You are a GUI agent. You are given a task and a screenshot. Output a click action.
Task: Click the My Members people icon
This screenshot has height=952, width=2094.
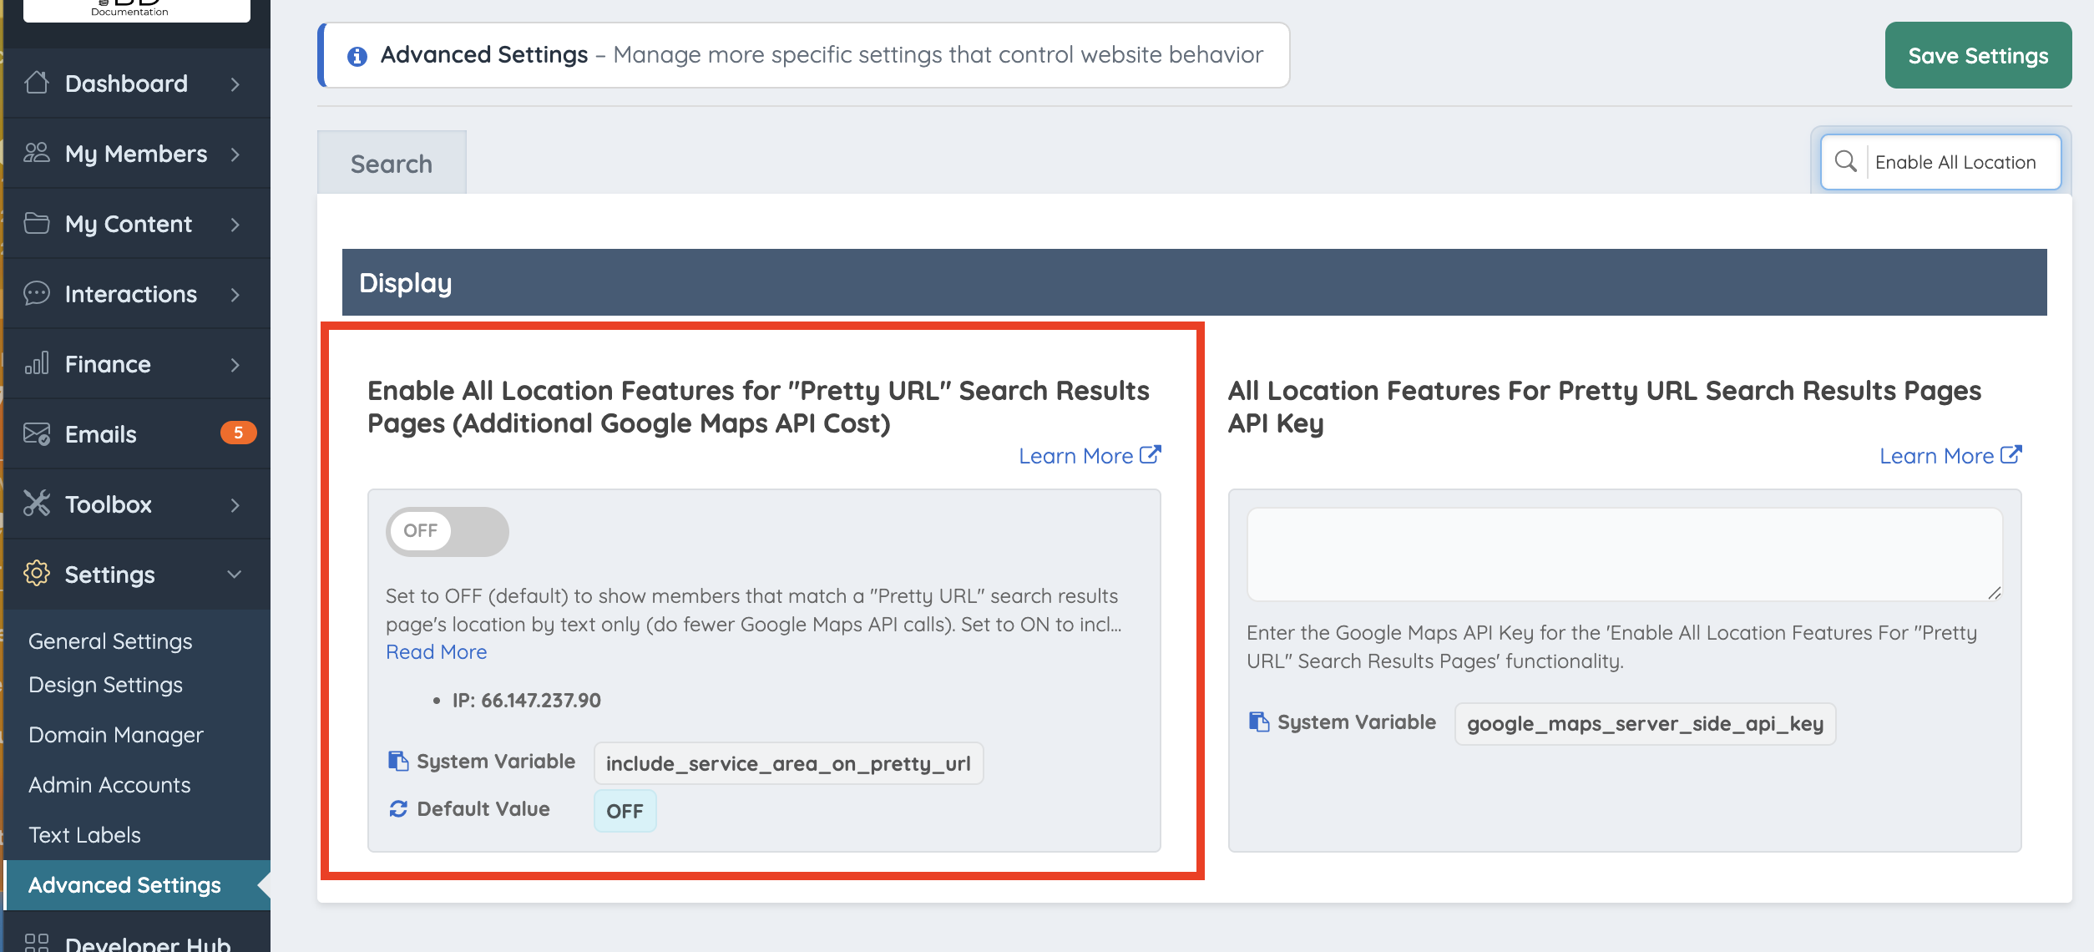pos(36,153)
